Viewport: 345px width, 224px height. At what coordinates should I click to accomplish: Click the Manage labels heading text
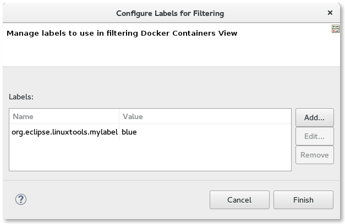[x=122, y=33]
